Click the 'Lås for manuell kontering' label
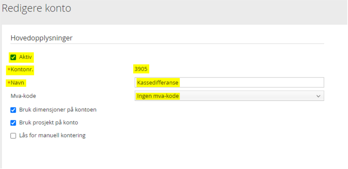The height and width of the screenshot is (169, 348). pos(52,136)
